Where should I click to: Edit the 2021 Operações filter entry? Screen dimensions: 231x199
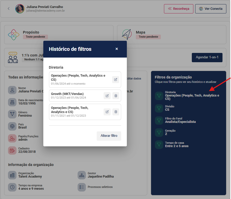click(107, 112)
